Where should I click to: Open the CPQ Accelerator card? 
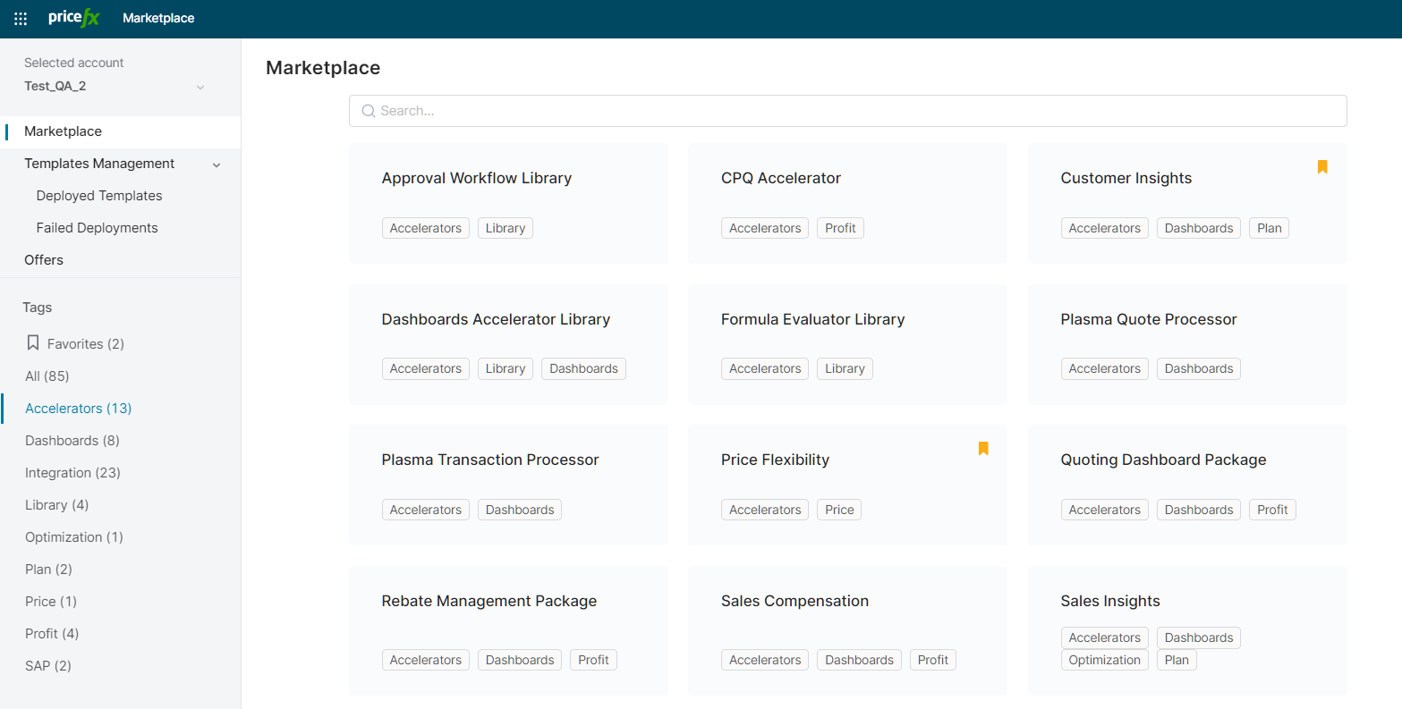point(780,179)
